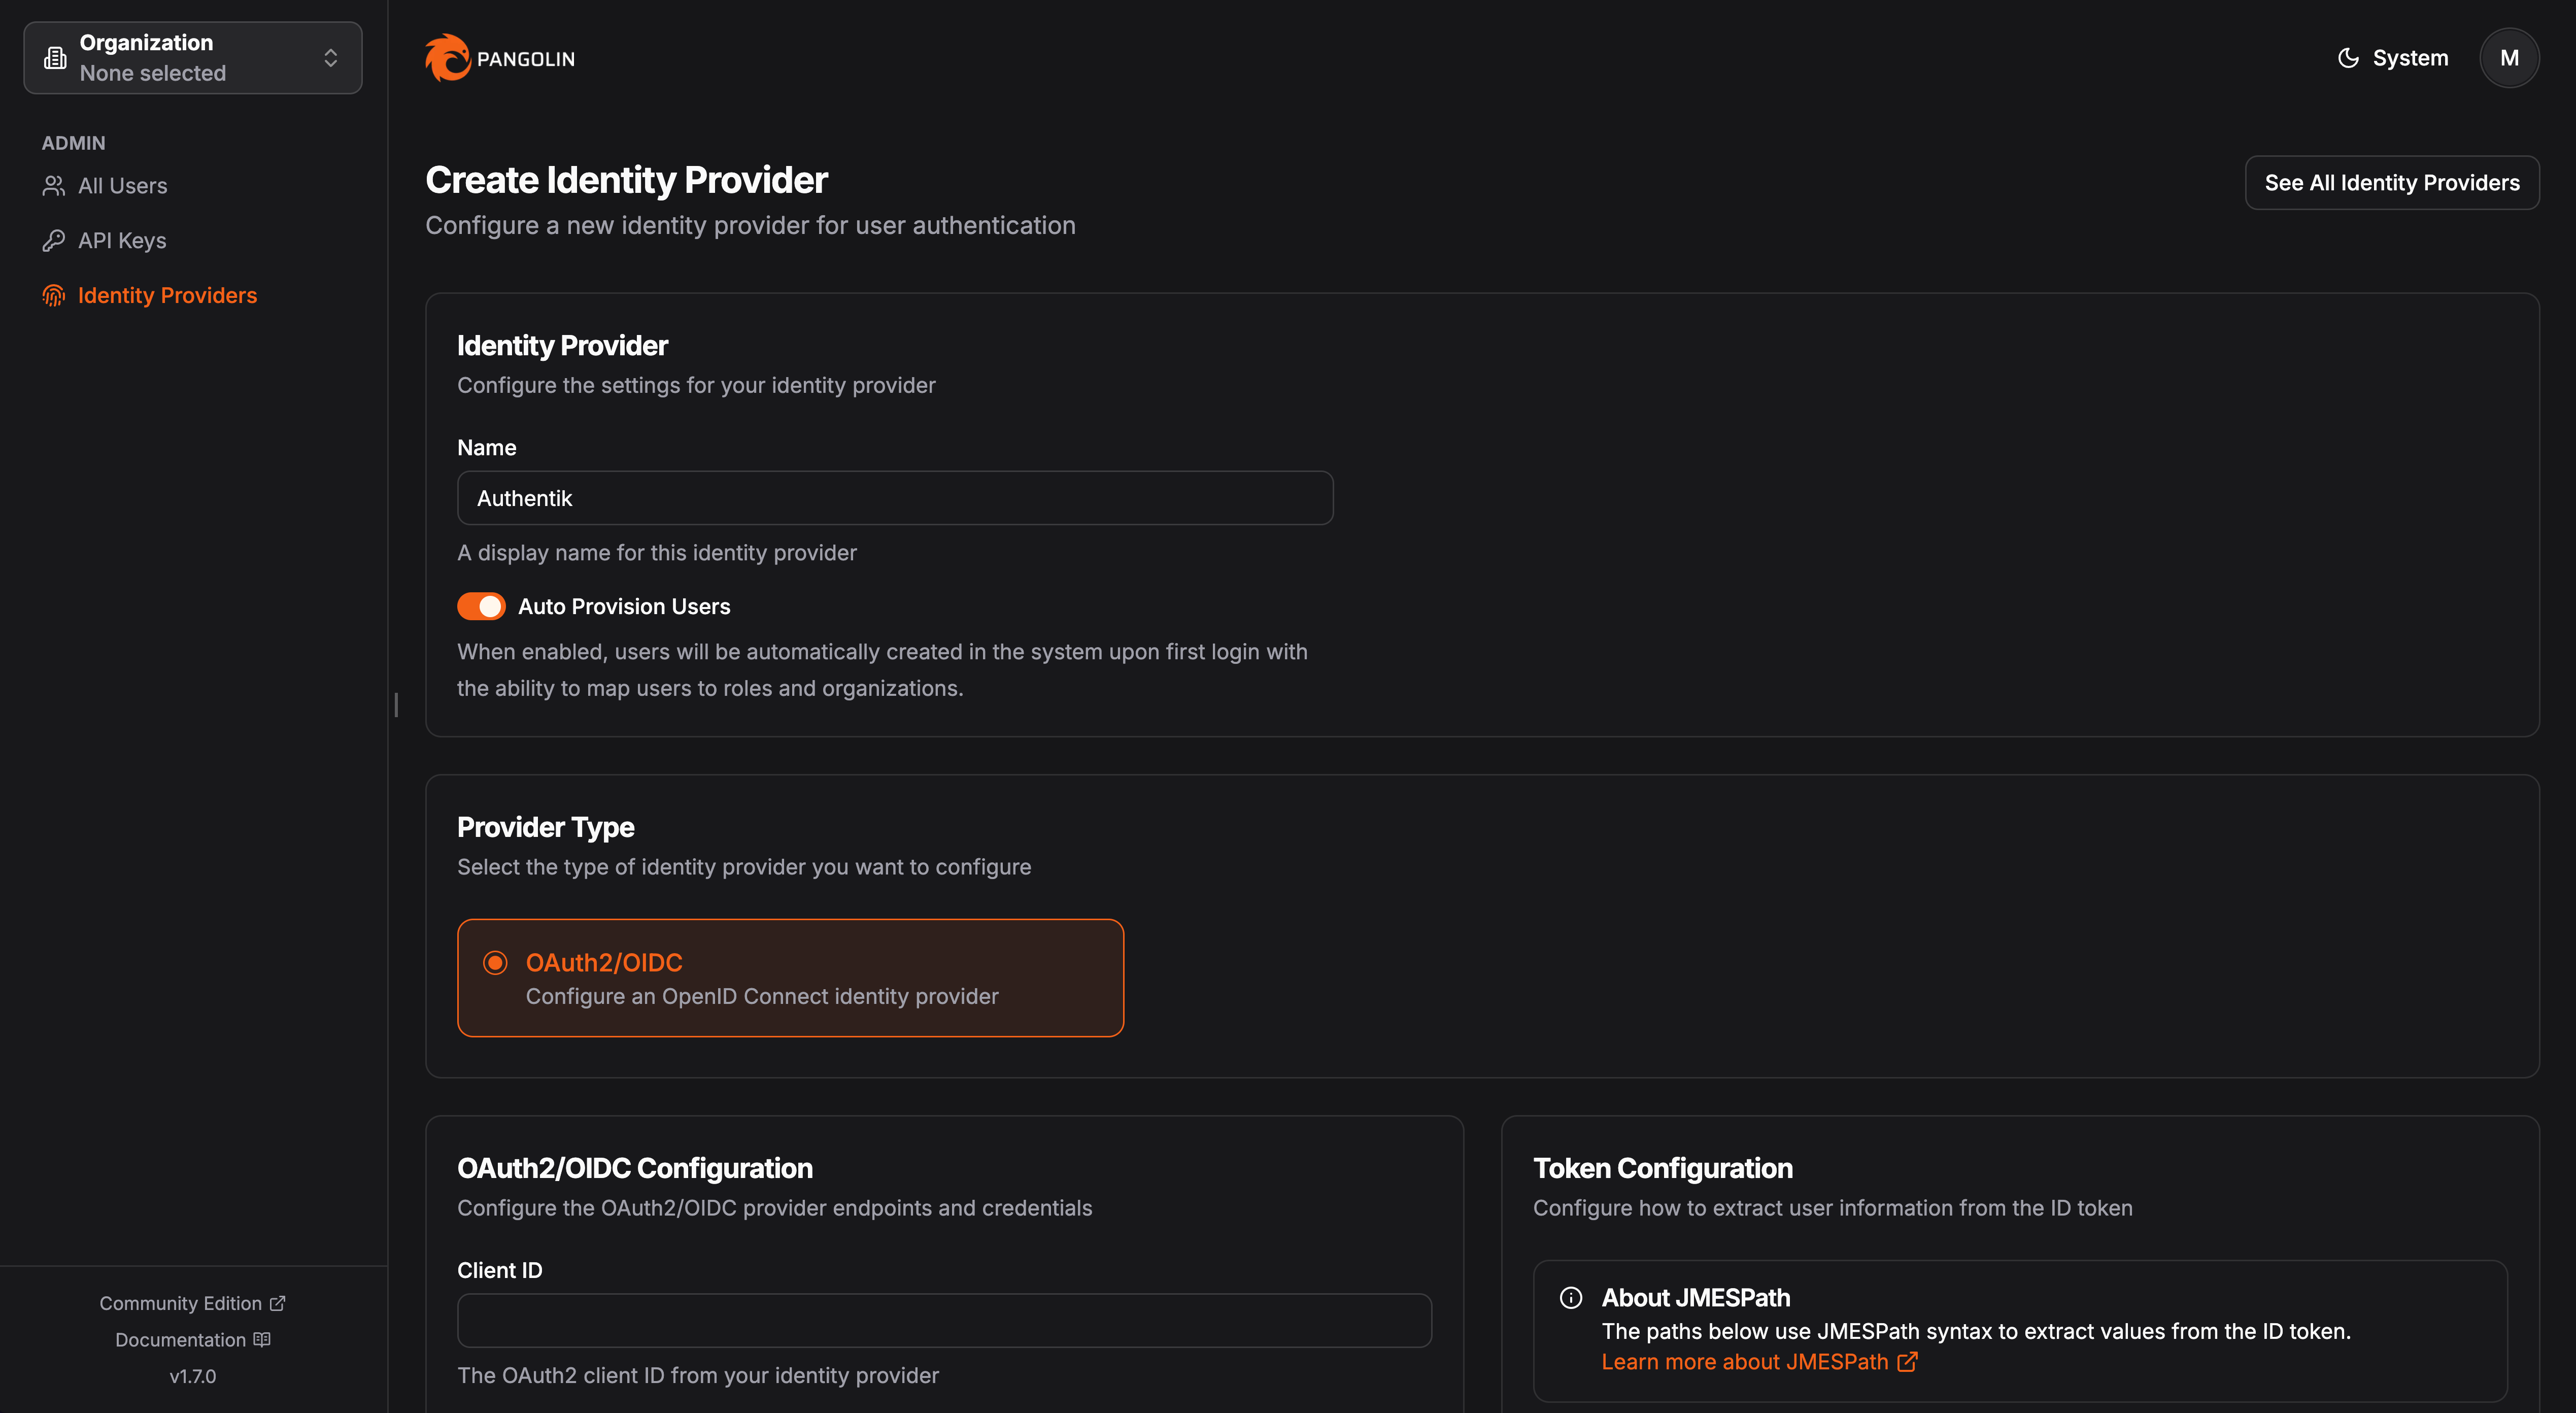Click the Name input field
Image resolution: width=2576 pixels, height=1413 pixels.
pyautogui.click(x=894, y=498)
